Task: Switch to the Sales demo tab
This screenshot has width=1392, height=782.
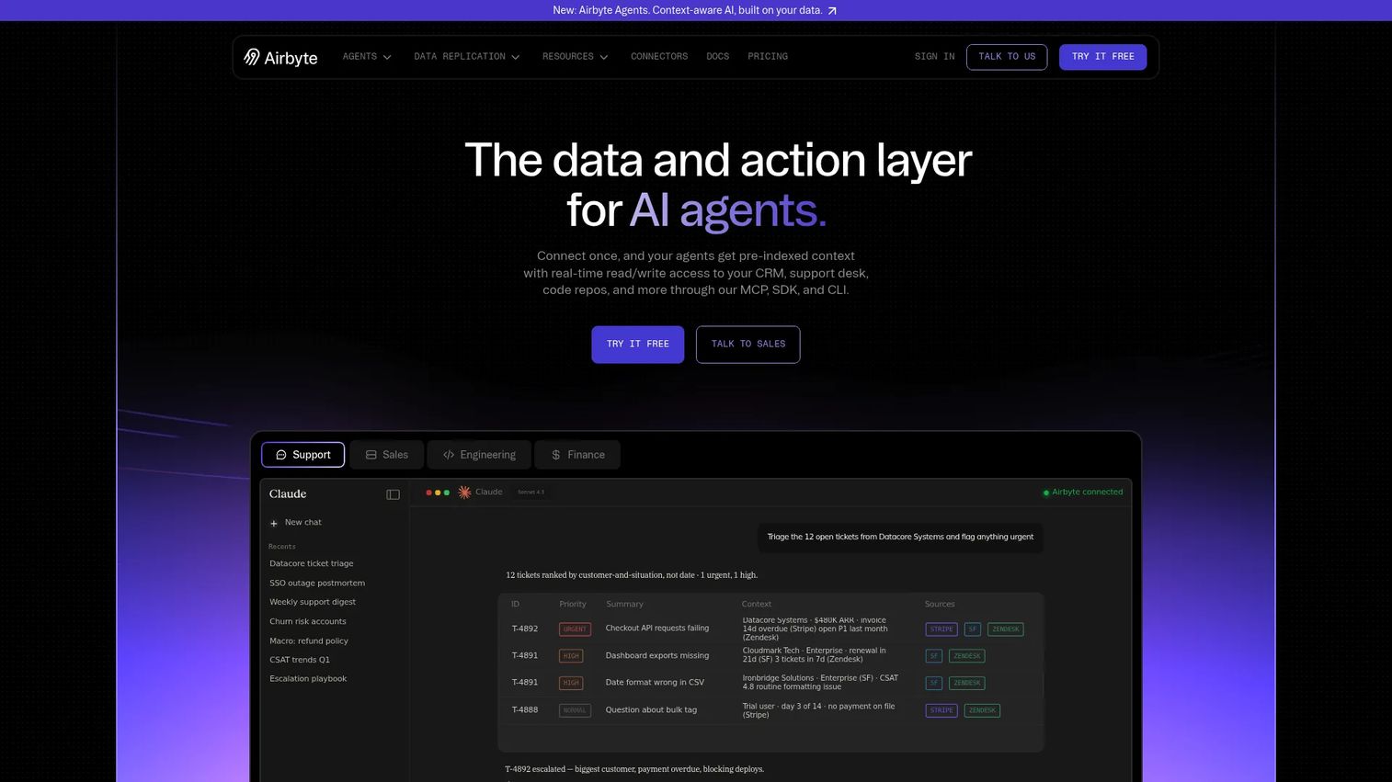Action: 386,455
